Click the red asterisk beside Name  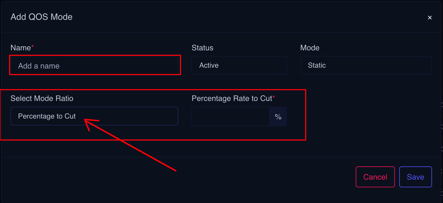point(32,46)
